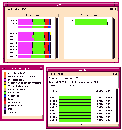Open the Mode menu in the profile window

(x=60, y=74)
